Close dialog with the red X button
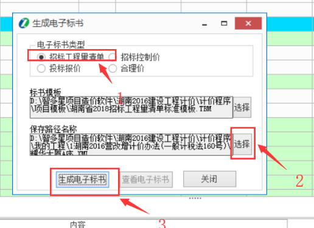Screen dimensions: 314x228 [248, 23]
